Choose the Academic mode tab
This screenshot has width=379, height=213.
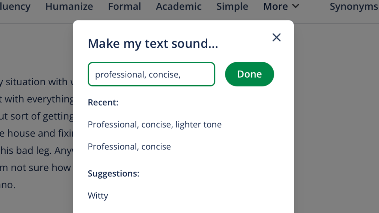click(178, 7)
